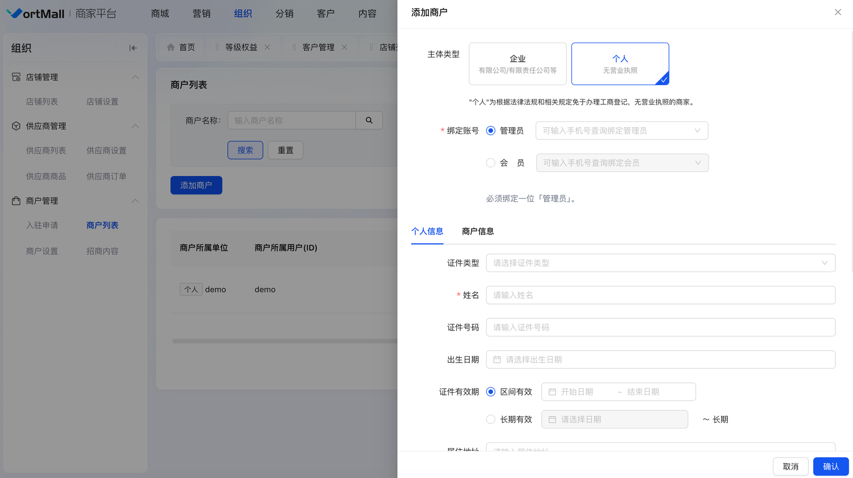Click the 确认 button

click(x=830, y=467)
